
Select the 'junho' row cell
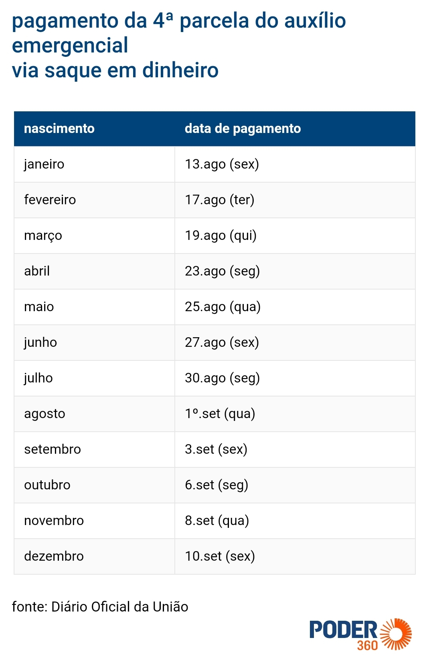tap(95, 342)
